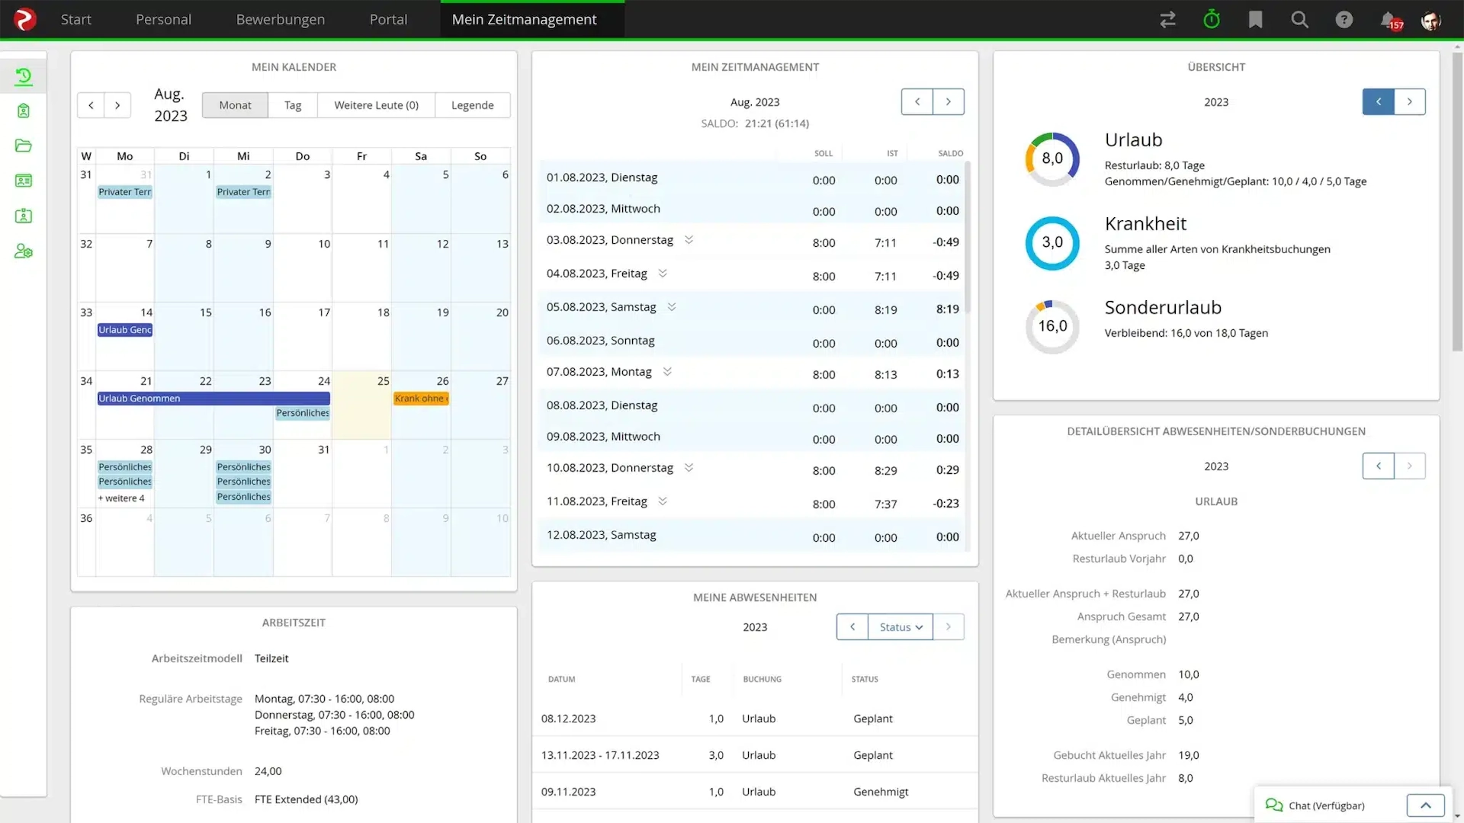Image resolution: width=1464 pixels, height=823 pixels.
Task: Select the clock history sidebar icon
Action: click(24, 76)
